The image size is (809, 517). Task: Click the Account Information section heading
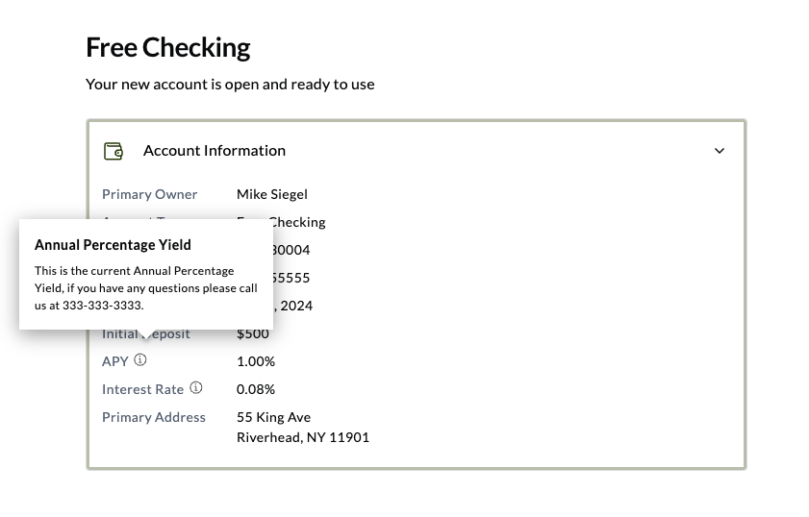(x=215, y=150)
